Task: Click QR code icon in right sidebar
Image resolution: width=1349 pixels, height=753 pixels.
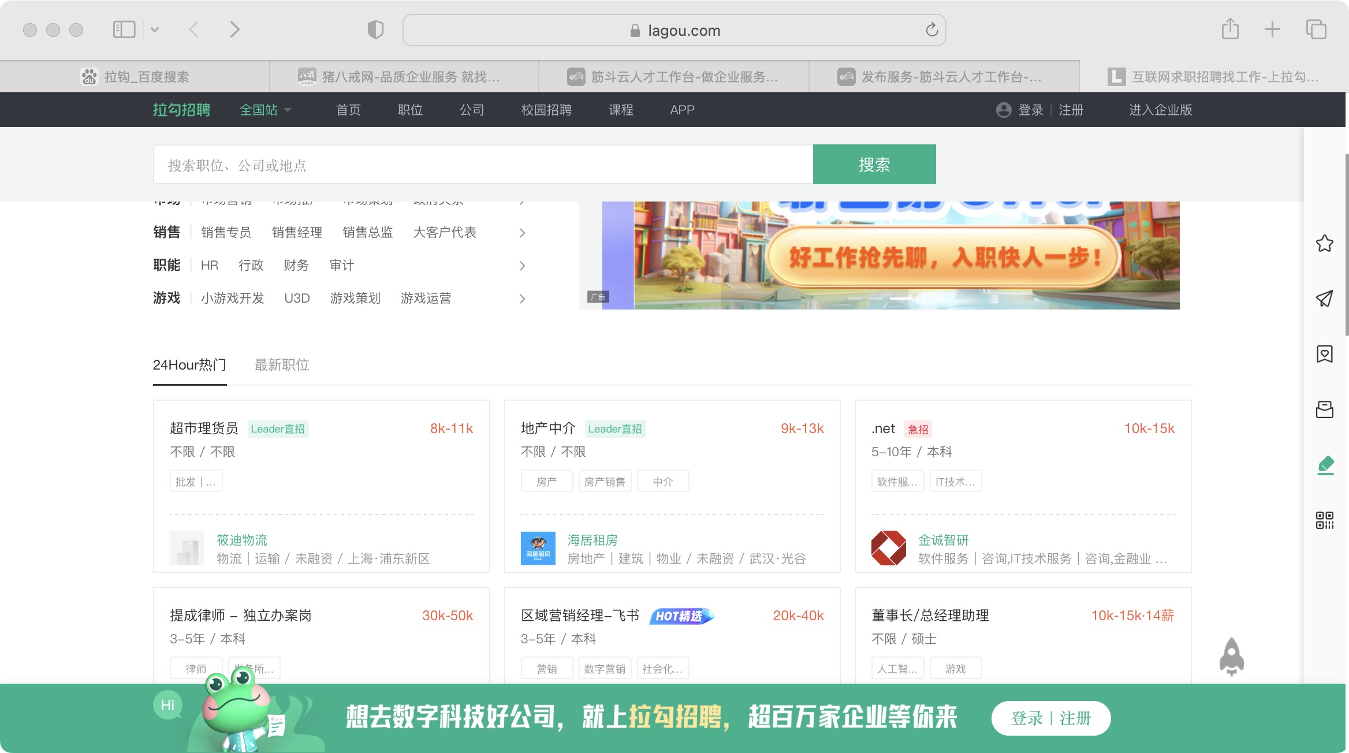Action: point(1325,520)
